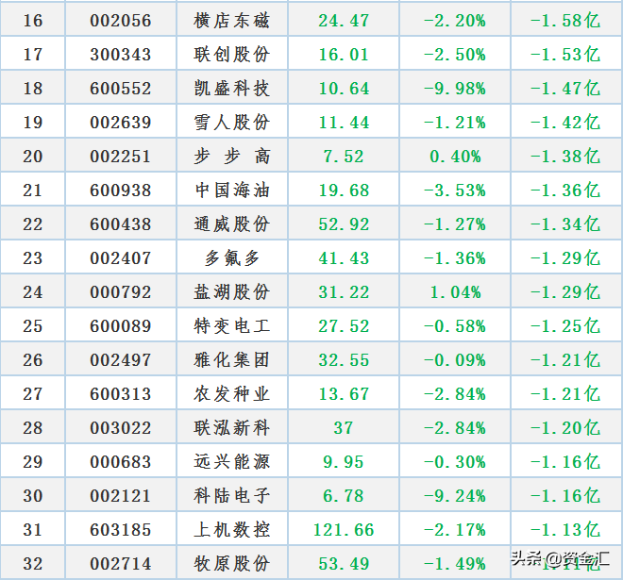Click the stock name 上机数控
The height and width of the screenshot is (580, 623).
[x=232, y=530]
